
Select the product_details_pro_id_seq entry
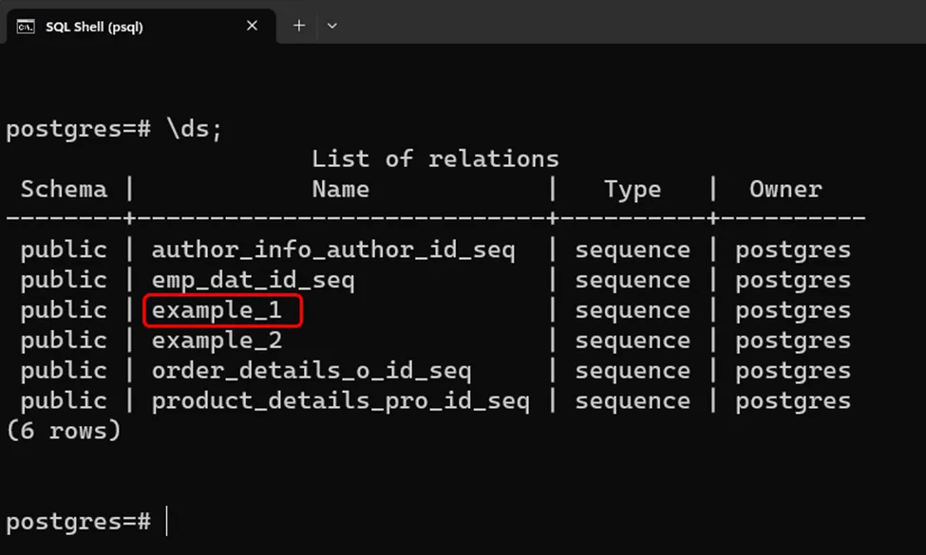[x=340, y=400]
